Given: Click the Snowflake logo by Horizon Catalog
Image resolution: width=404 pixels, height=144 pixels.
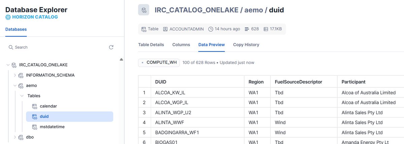Looking at the screenshot, I should click(8, 17).
